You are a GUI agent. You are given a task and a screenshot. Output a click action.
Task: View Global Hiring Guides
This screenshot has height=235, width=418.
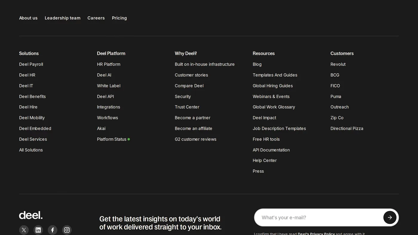click(x=273, y=86)
